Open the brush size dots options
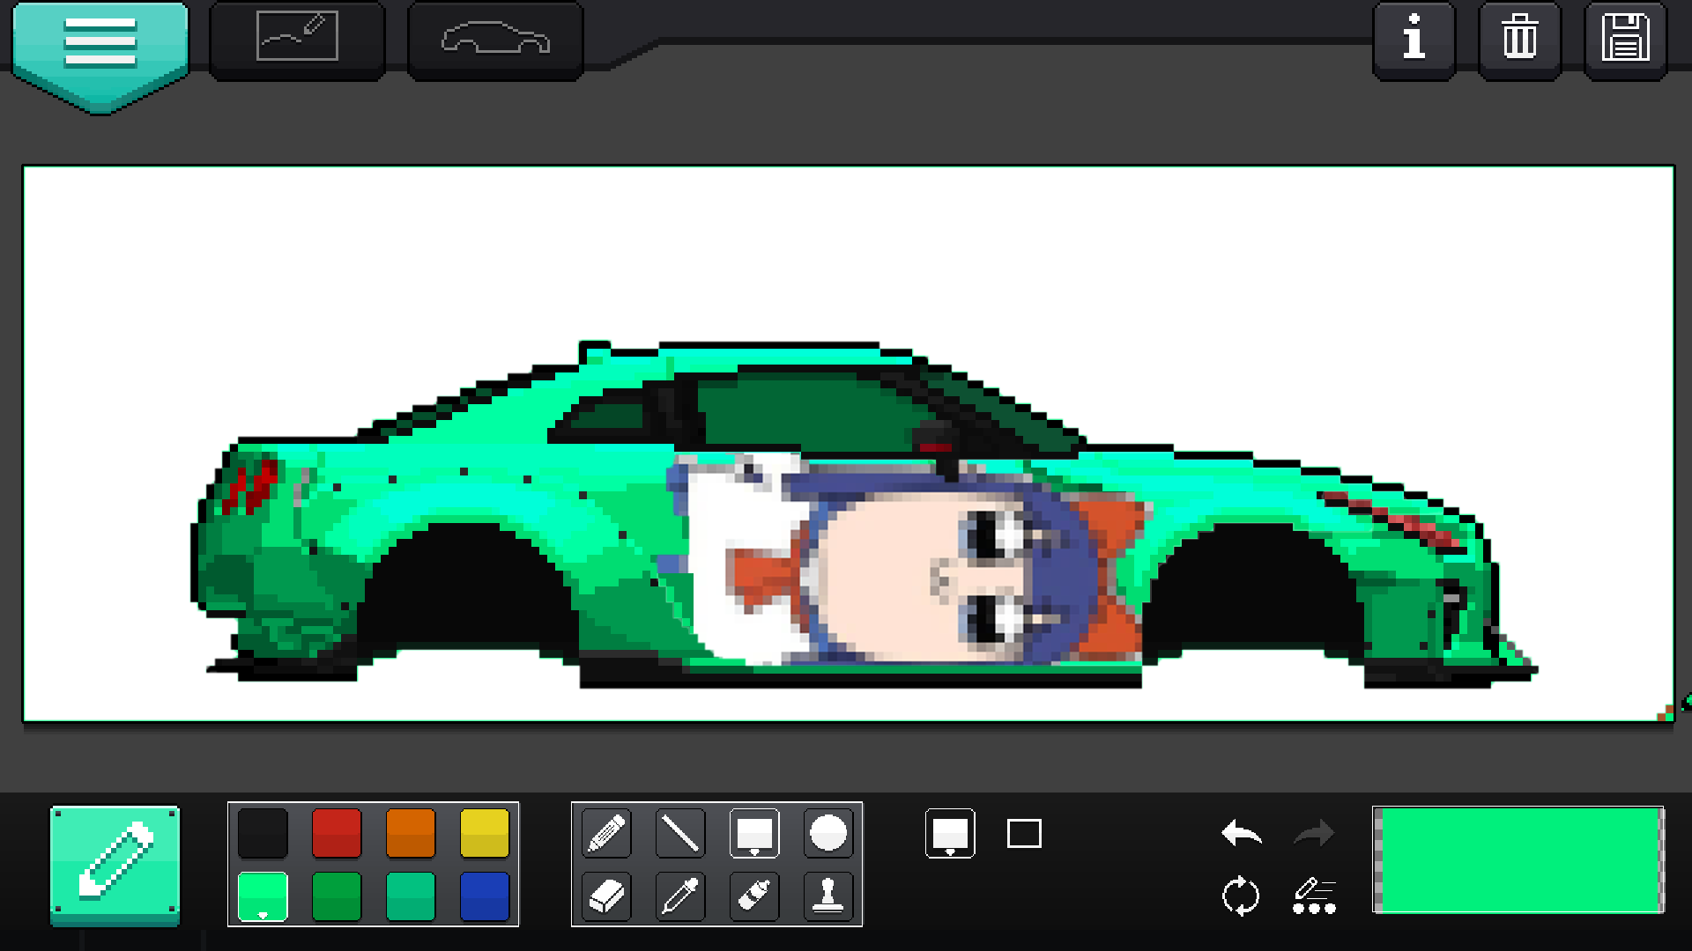This screenshot has width=1692, height=951. [x=1314, y=896]
